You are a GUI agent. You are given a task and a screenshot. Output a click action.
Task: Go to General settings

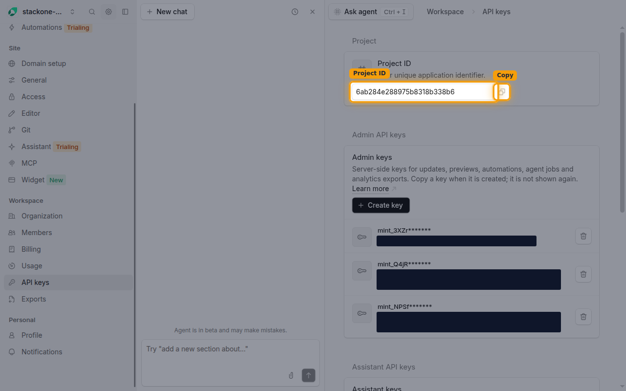coord(68,80)
